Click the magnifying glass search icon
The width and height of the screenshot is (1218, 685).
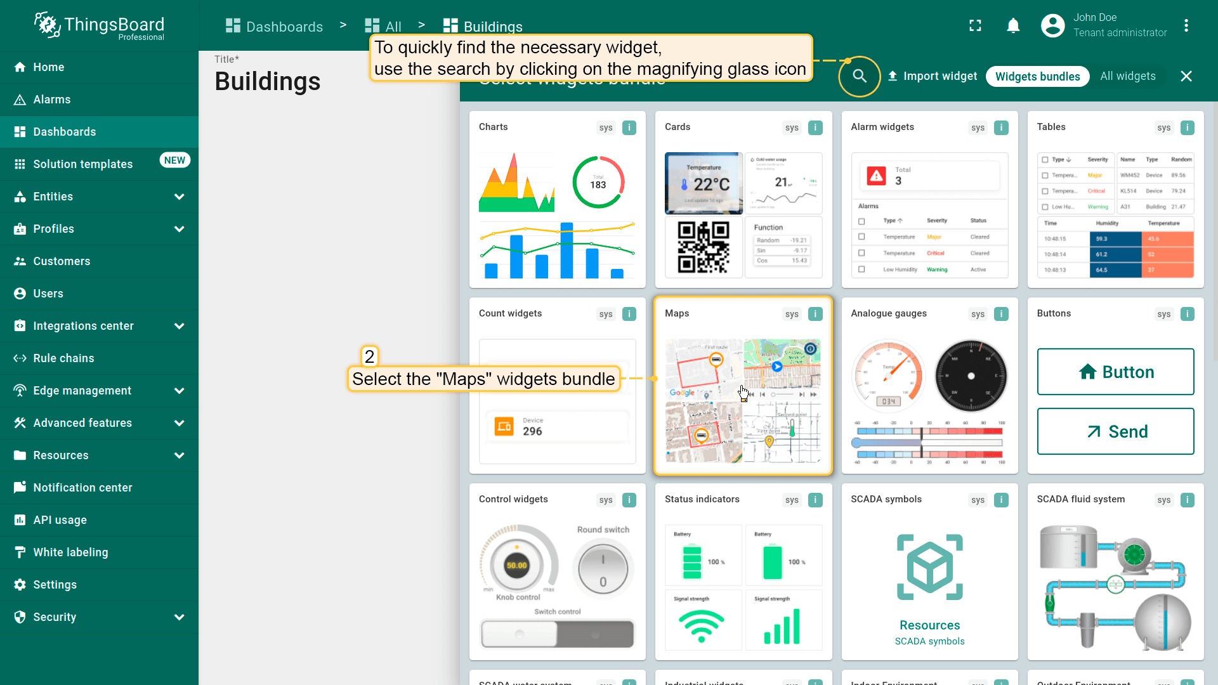[x=860, y=76]
